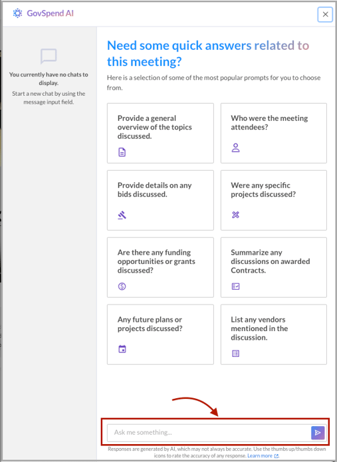
Task: Pick 'Were any specific projects discussed?' prompt
Action: coord(274,200)
